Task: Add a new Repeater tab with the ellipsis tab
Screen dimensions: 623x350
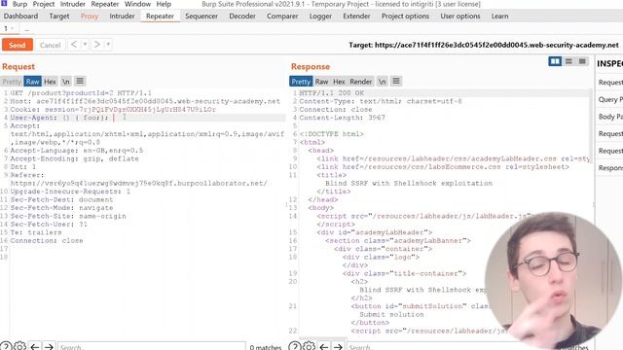Action: (x=27, y=29)
